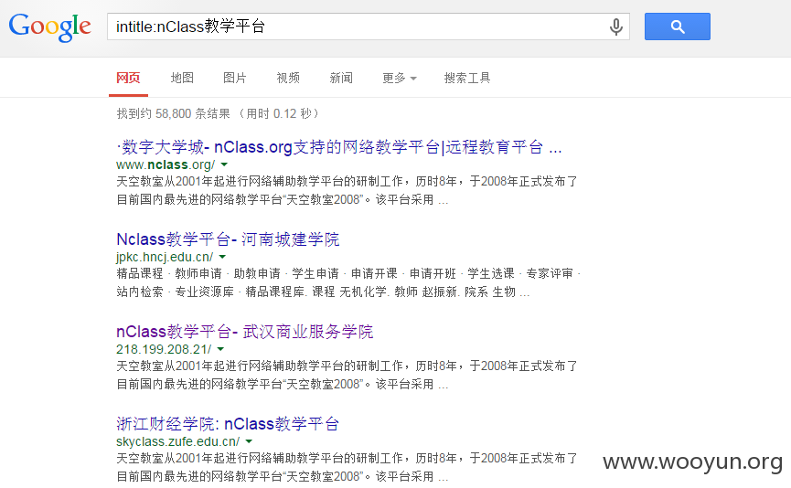The image size is (791, 488).
Task: Open 浙江财经学院: nClass教学平台 result
Action: [x=228, y=423]
